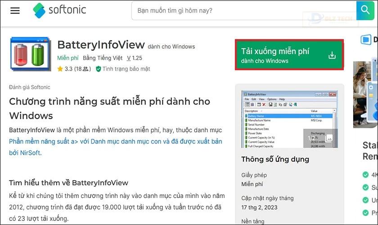
Task: Click the "Giấy phép" label
Action: (254, 175)
